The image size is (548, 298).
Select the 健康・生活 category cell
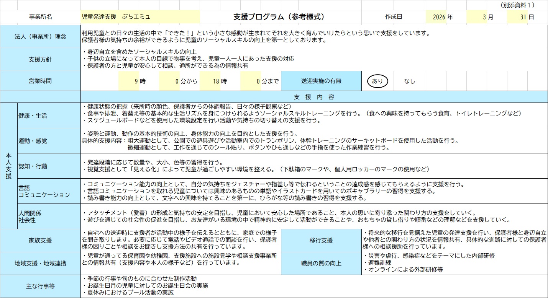[49, 116]
